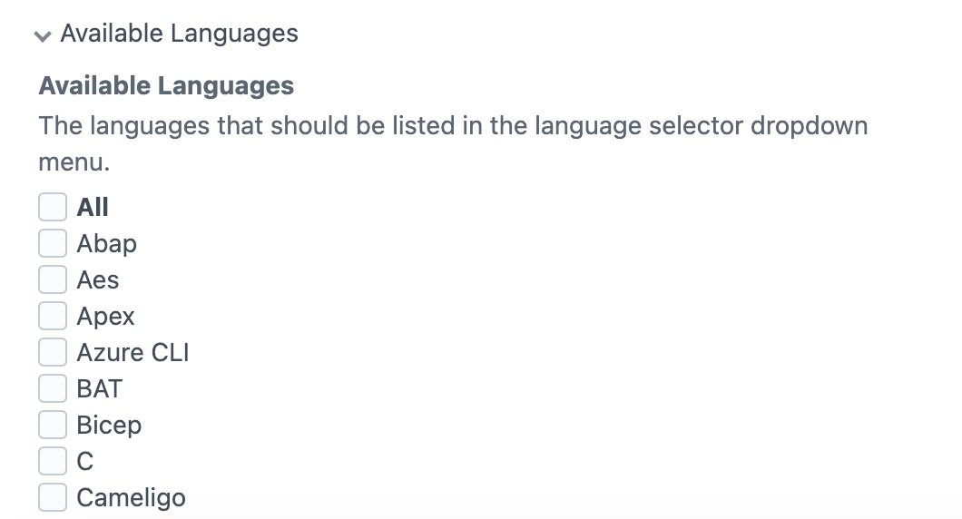The height and width of the screenshot is (519, 962).
Task: Tick the checkbox for C
Action: coord(53,461)
